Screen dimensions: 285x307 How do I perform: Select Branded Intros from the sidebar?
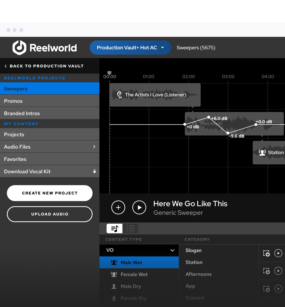point(22,113)
